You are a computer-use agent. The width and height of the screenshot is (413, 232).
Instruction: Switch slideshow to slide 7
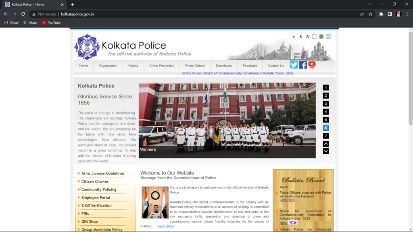click(x=326, y=136)
